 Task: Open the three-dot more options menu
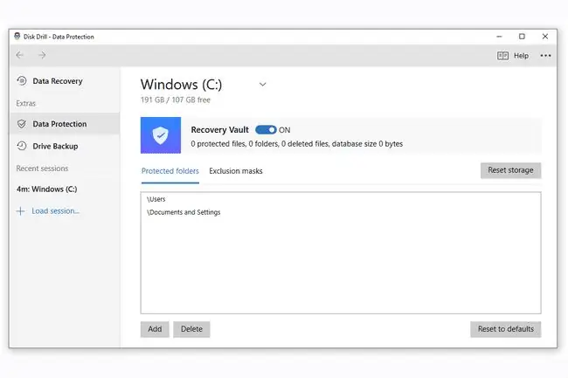click(545, 56)
